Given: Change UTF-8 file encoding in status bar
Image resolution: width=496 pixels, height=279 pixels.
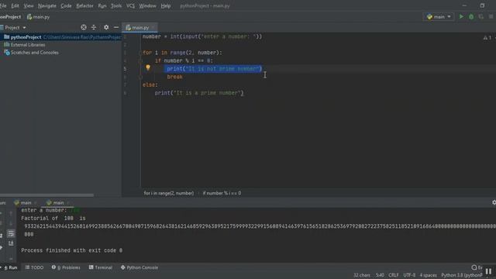Looking at the screenshot, I should [409, 275].
